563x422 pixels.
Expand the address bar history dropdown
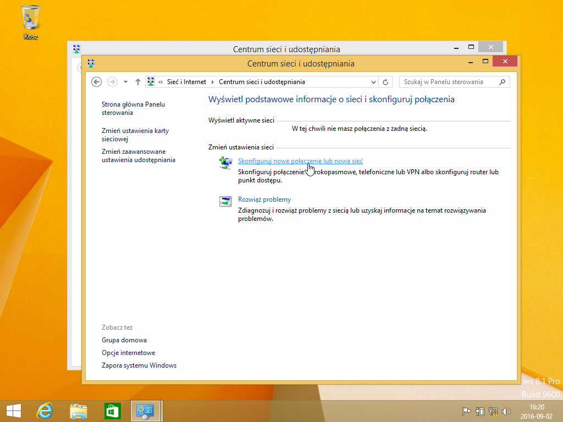coord(373,82)
